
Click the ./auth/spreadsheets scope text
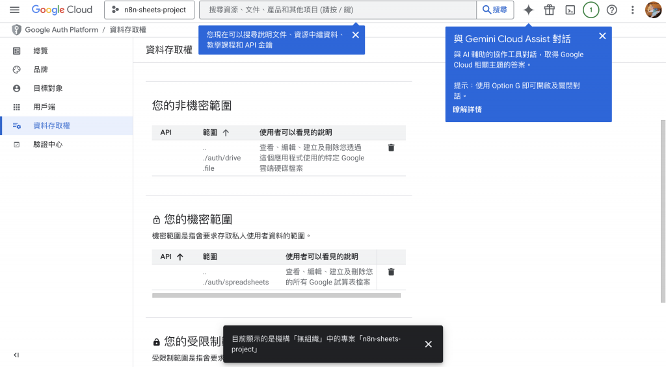coord(235,277)
